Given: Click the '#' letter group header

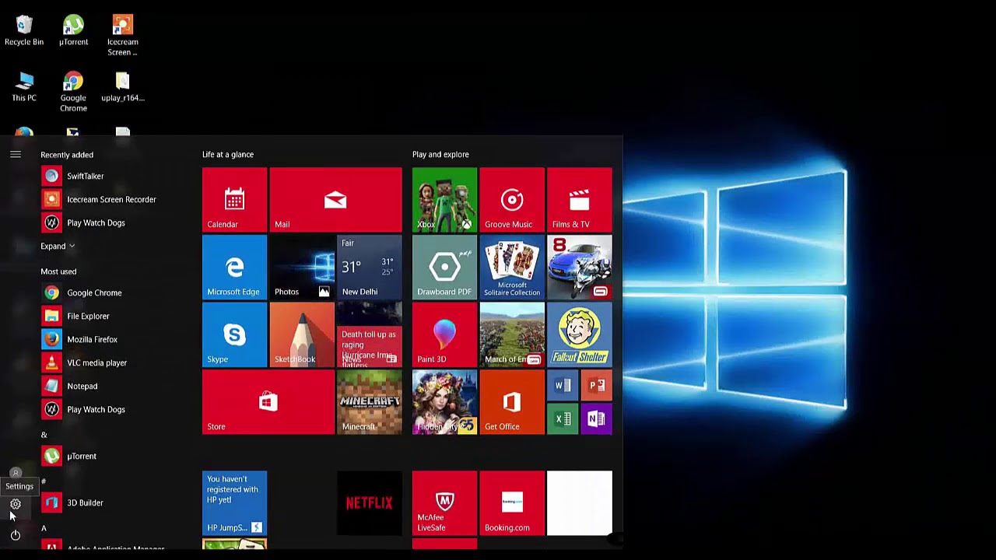Looking at the screenshot, I should [x=44, y=481].
